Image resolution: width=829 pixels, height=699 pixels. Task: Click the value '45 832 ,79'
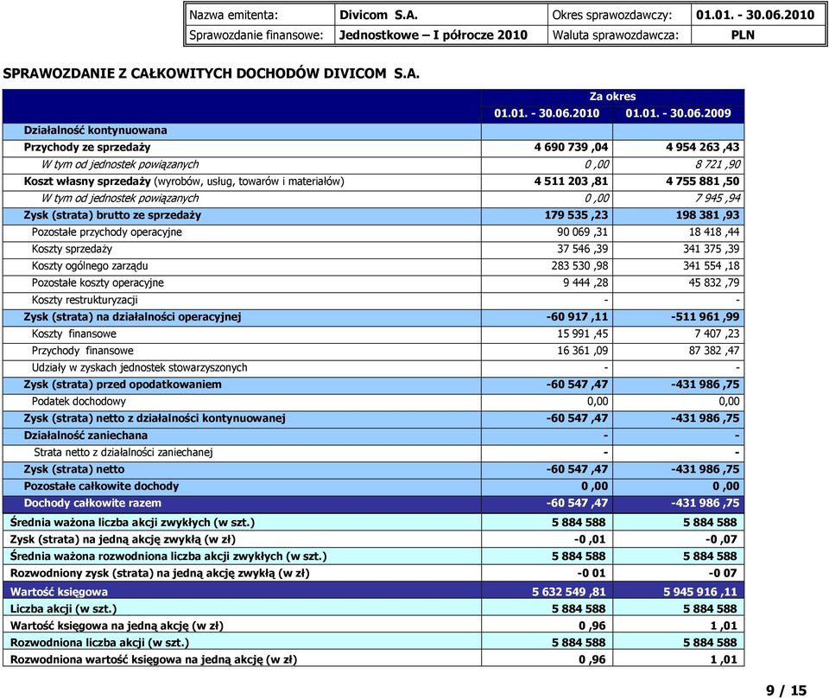[x=714, y=283]
